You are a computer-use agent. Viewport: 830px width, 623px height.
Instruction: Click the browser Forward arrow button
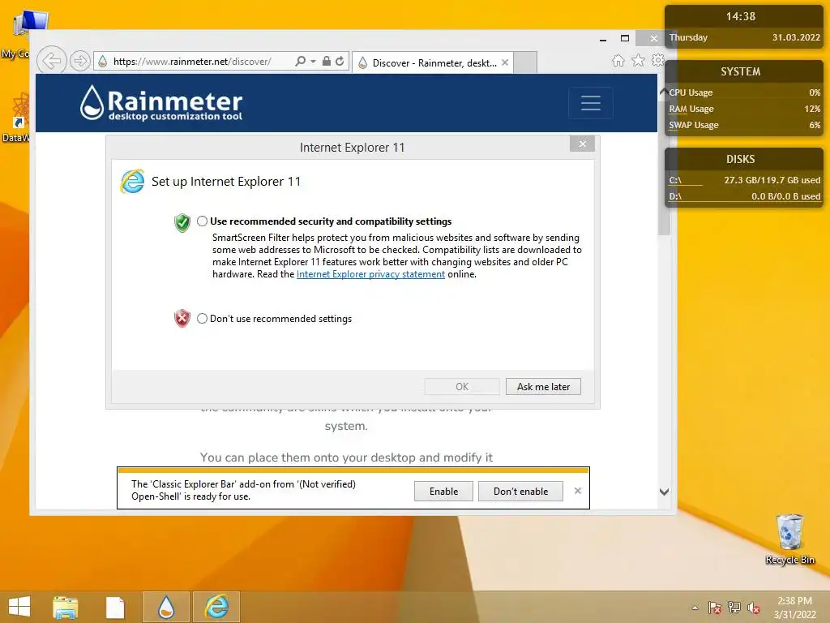coord(80,61)
